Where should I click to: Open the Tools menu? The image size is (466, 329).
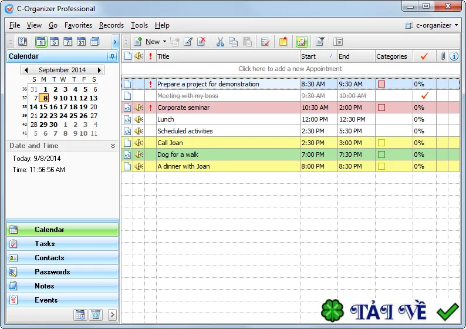click(x=139, y=25)
